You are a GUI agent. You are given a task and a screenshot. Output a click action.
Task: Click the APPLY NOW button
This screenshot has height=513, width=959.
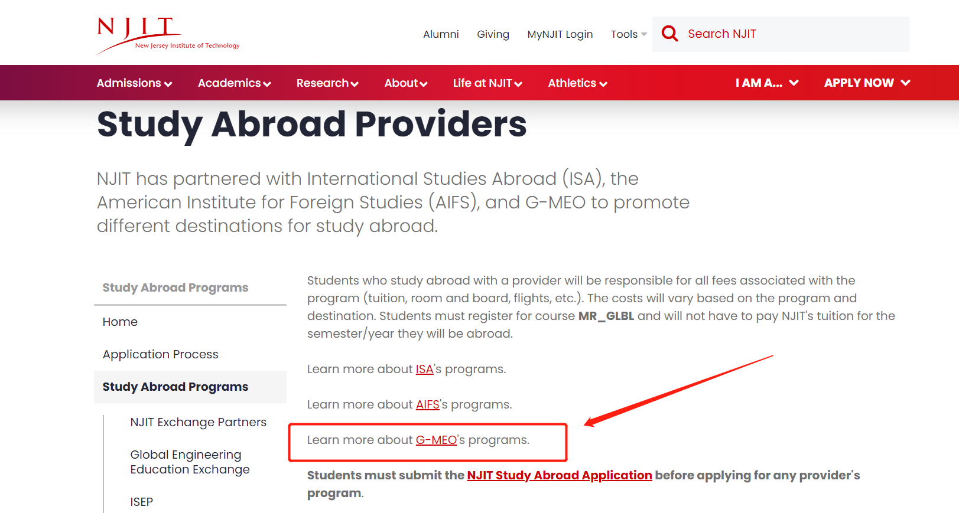point(867,83)
